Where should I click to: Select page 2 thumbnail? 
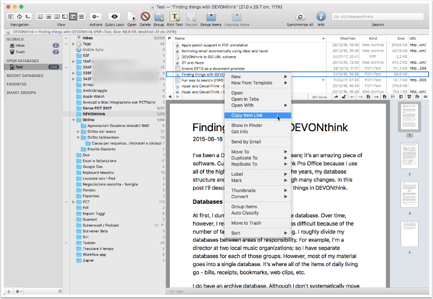point(409,156)
